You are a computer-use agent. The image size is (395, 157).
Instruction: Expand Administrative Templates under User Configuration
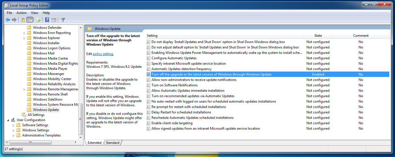pyautogui.click(x=13, y=135)
